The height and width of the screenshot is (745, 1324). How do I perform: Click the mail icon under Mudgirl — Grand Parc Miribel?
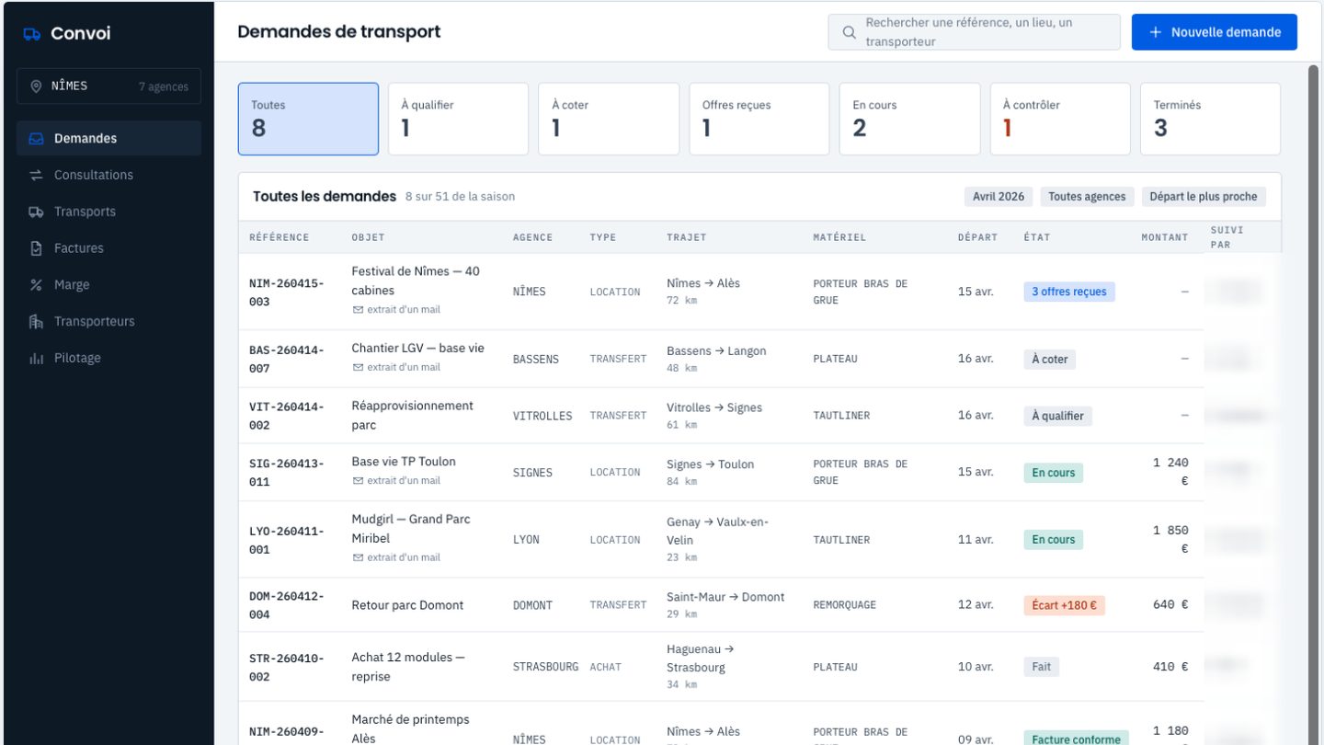pos(358,557)
